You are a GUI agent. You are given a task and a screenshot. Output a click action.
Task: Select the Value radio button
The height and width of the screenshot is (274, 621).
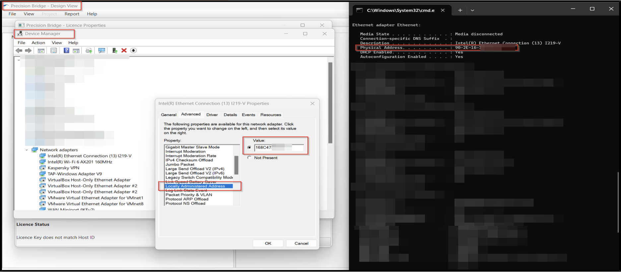(249, 148)
